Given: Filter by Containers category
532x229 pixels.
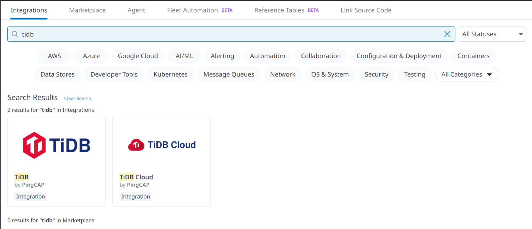Looking at the screenshot, I should pos(473,56).
